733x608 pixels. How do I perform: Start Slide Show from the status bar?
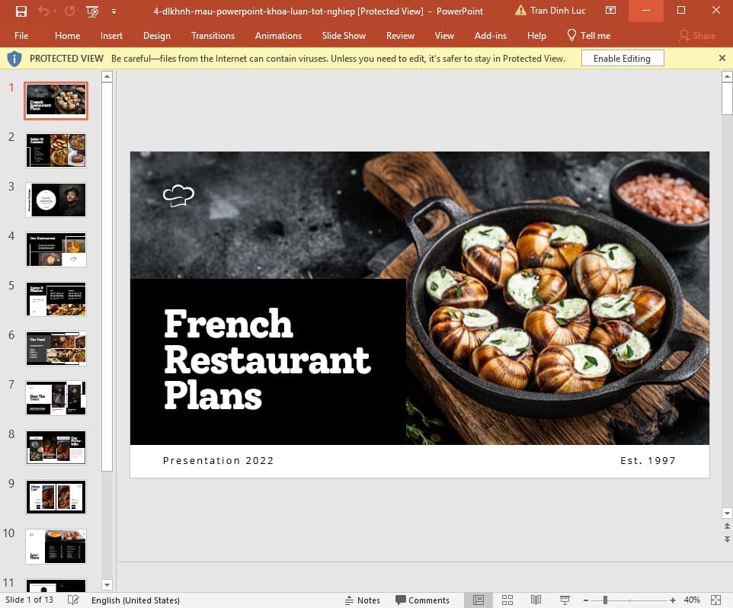(x=564, y=600)
